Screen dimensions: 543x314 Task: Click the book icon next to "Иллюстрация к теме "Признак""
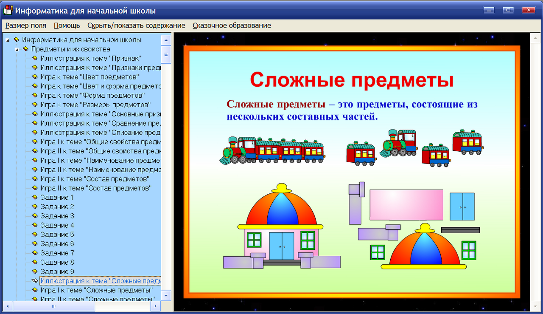[x=35, y=58]
